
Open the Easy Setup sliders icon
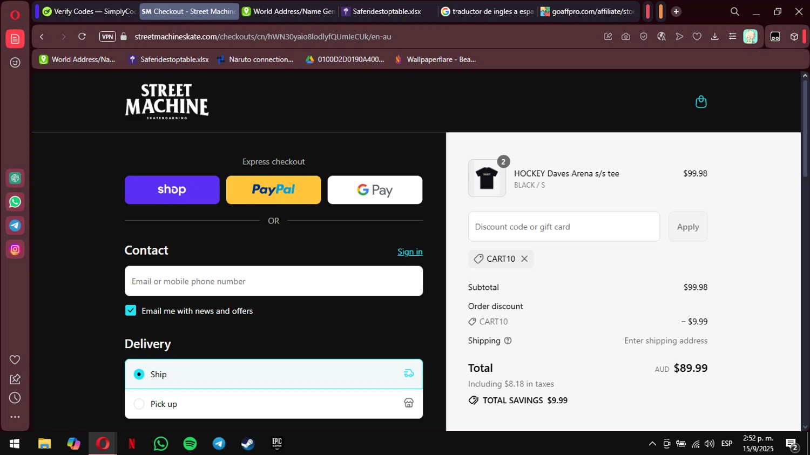(x=733, y=37)
